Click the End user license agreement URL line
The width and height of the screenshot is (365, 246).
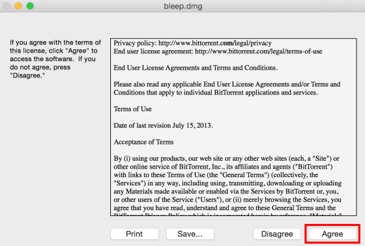click(218, 51)
